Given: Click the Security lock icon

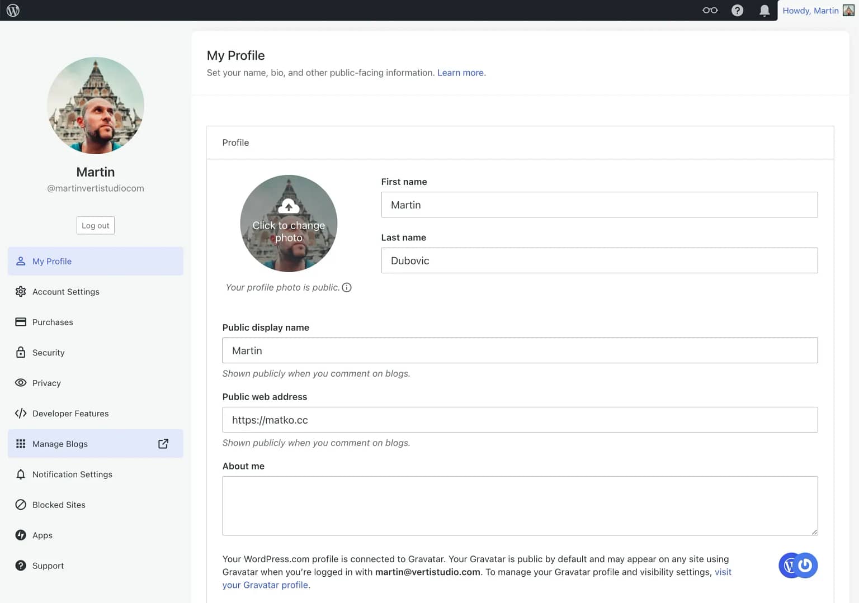Looking at the screenshot, I should [x=21, y=352].
